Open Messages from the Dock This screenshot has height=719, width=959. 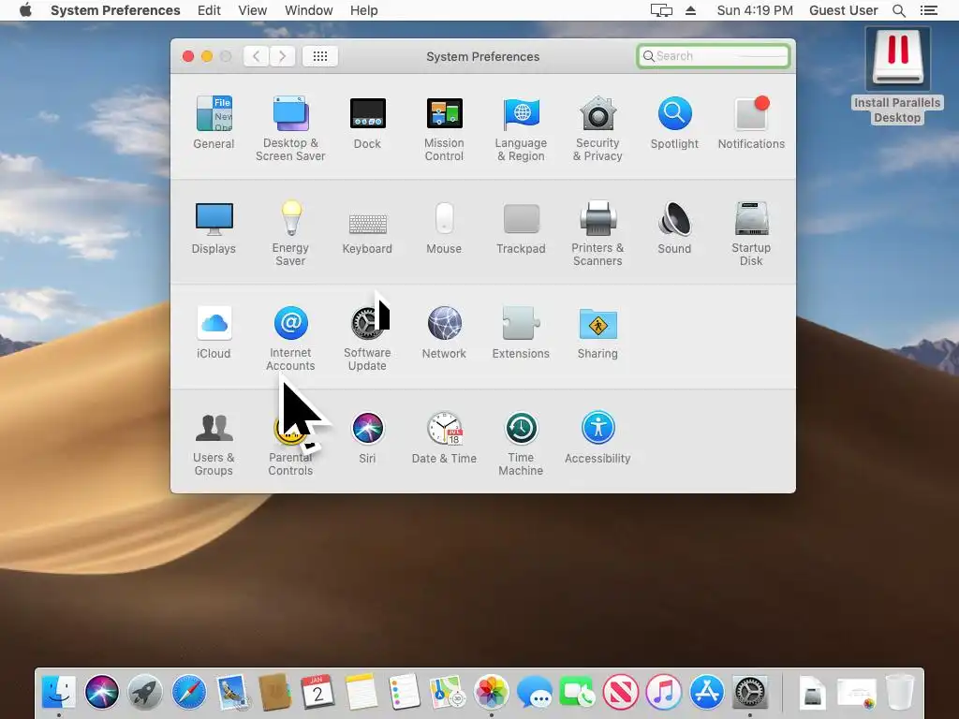point(534,692)
